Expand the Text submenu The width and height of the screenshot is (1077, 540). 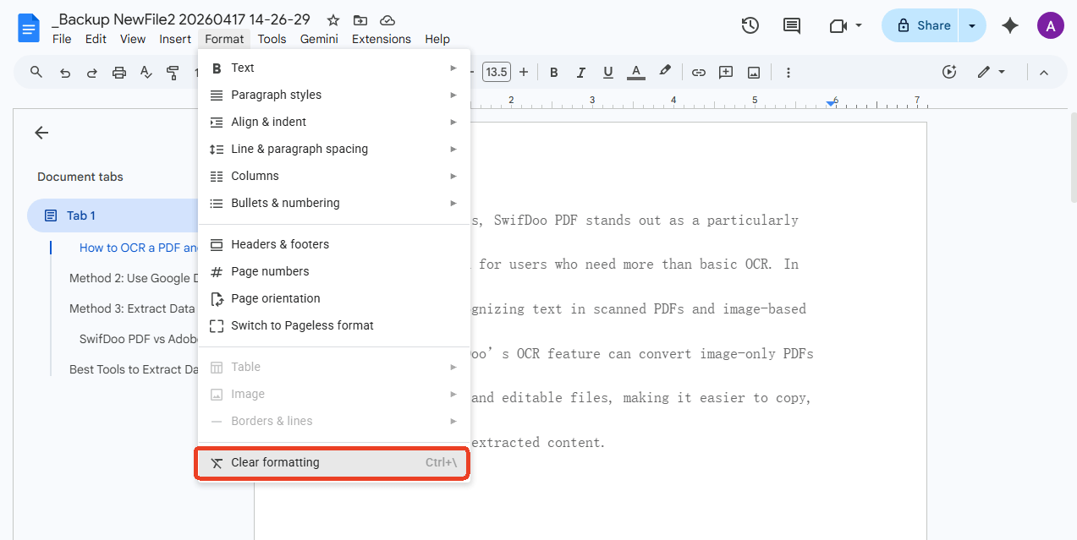coord(333,68)
